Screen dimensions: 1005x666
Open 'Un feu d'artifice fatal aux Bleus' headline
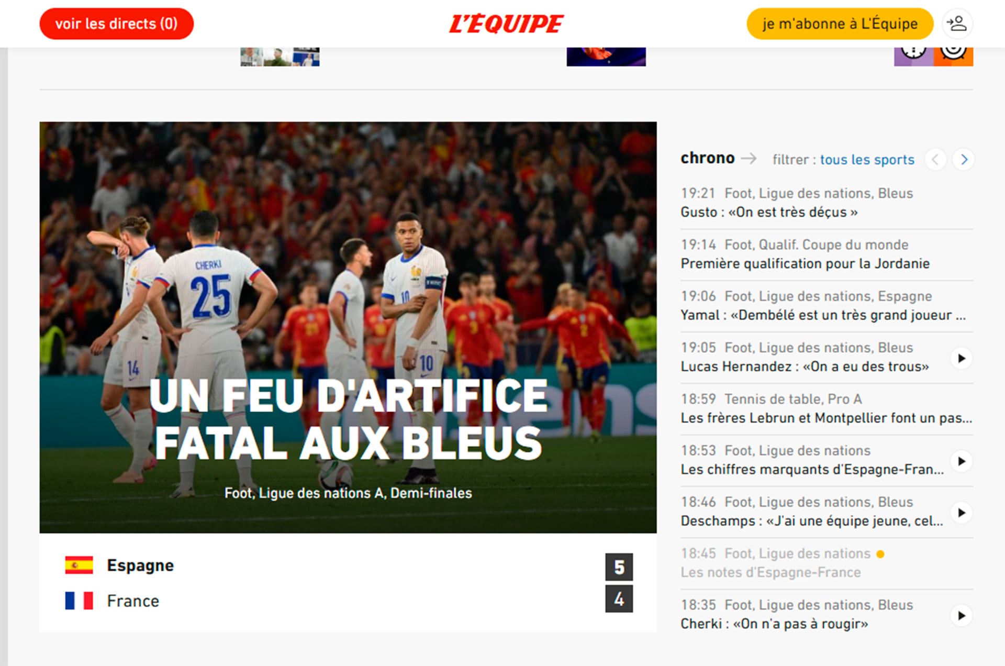tap(348, 419)
